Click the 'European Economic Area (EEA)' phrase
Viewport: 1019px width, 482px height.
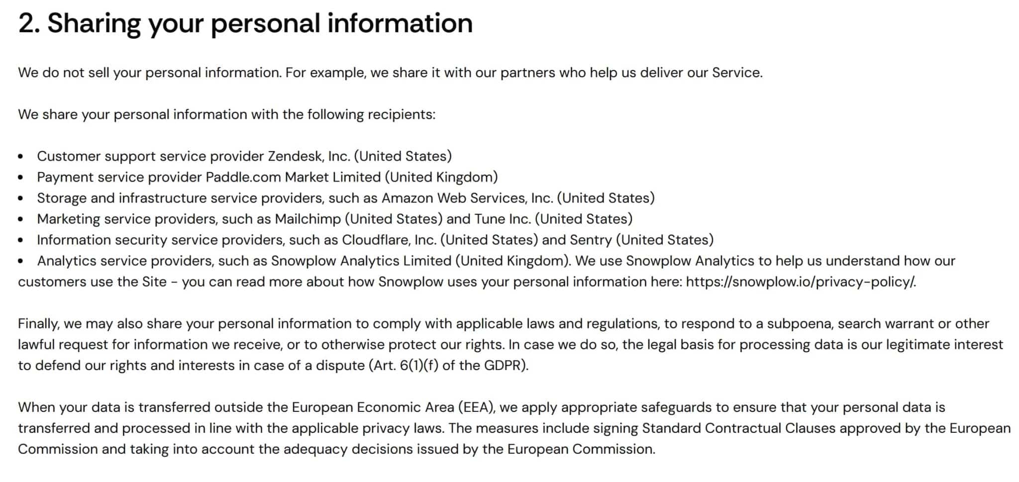coord(393,407)
